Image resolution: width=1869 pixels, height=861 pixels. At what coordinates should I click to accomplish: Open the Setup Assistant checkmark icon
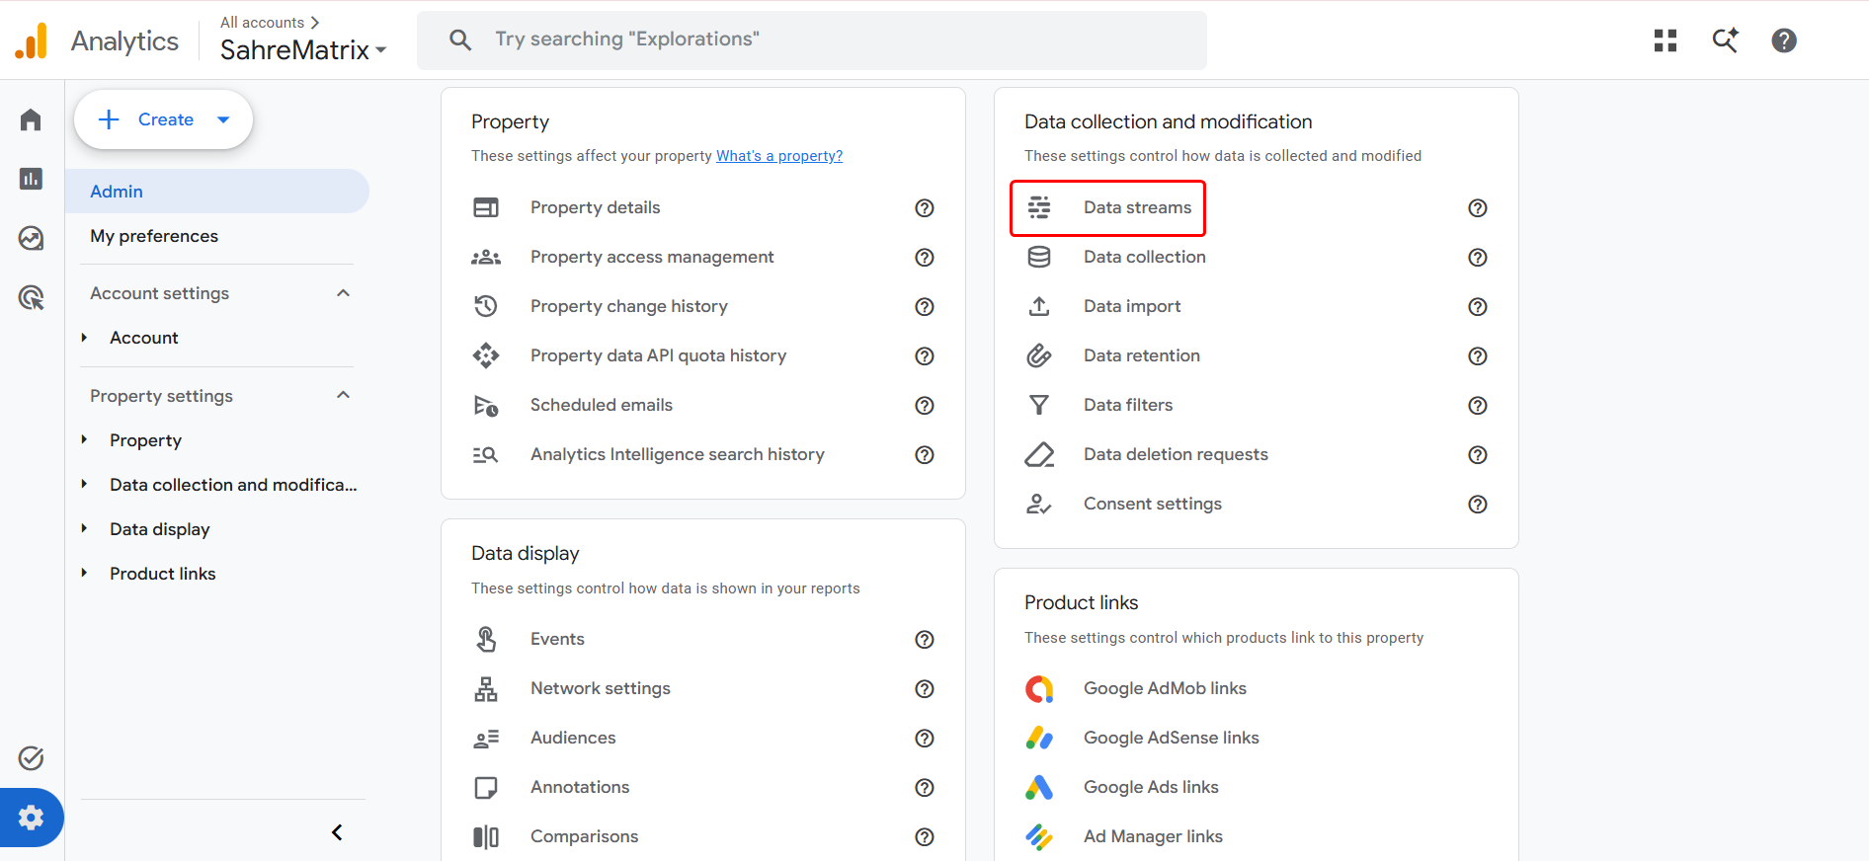31,758
